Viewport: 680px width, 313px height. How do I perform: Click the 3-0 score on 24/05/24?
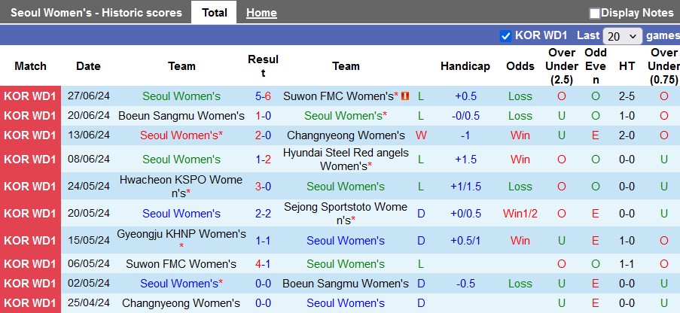(263, 187)
